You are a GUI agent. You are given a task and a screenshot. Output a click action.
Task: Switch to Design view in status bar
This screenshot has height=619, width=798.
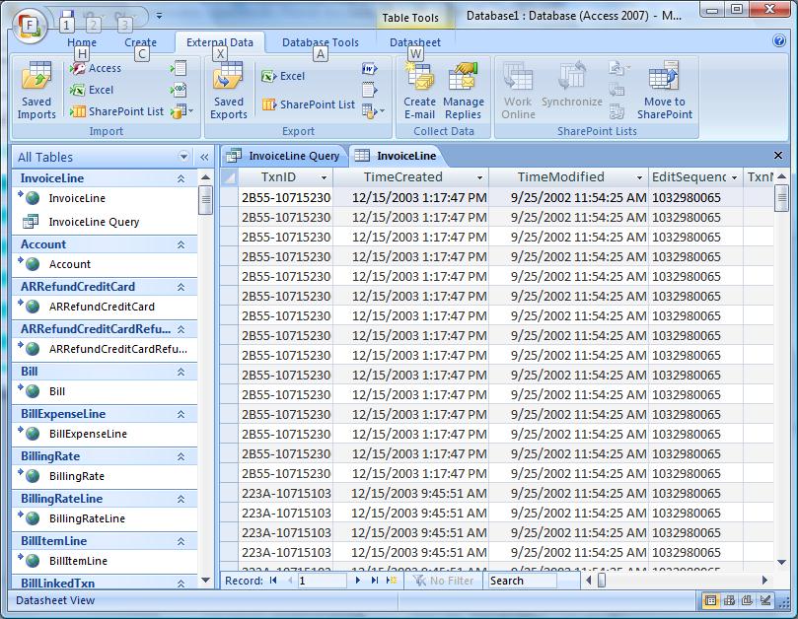coord(764,600)
